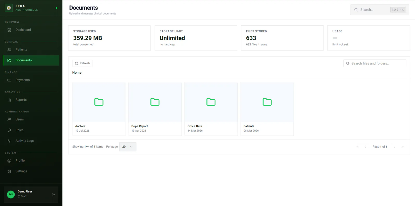Image resolution: width=415 pixels, height=206 pixels.
Task: Select Documents menu item
Action: [31, 60]
